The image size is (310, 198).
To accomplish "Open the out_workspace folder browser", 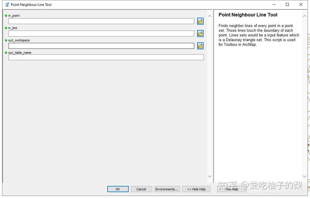I will coord(200,46).
